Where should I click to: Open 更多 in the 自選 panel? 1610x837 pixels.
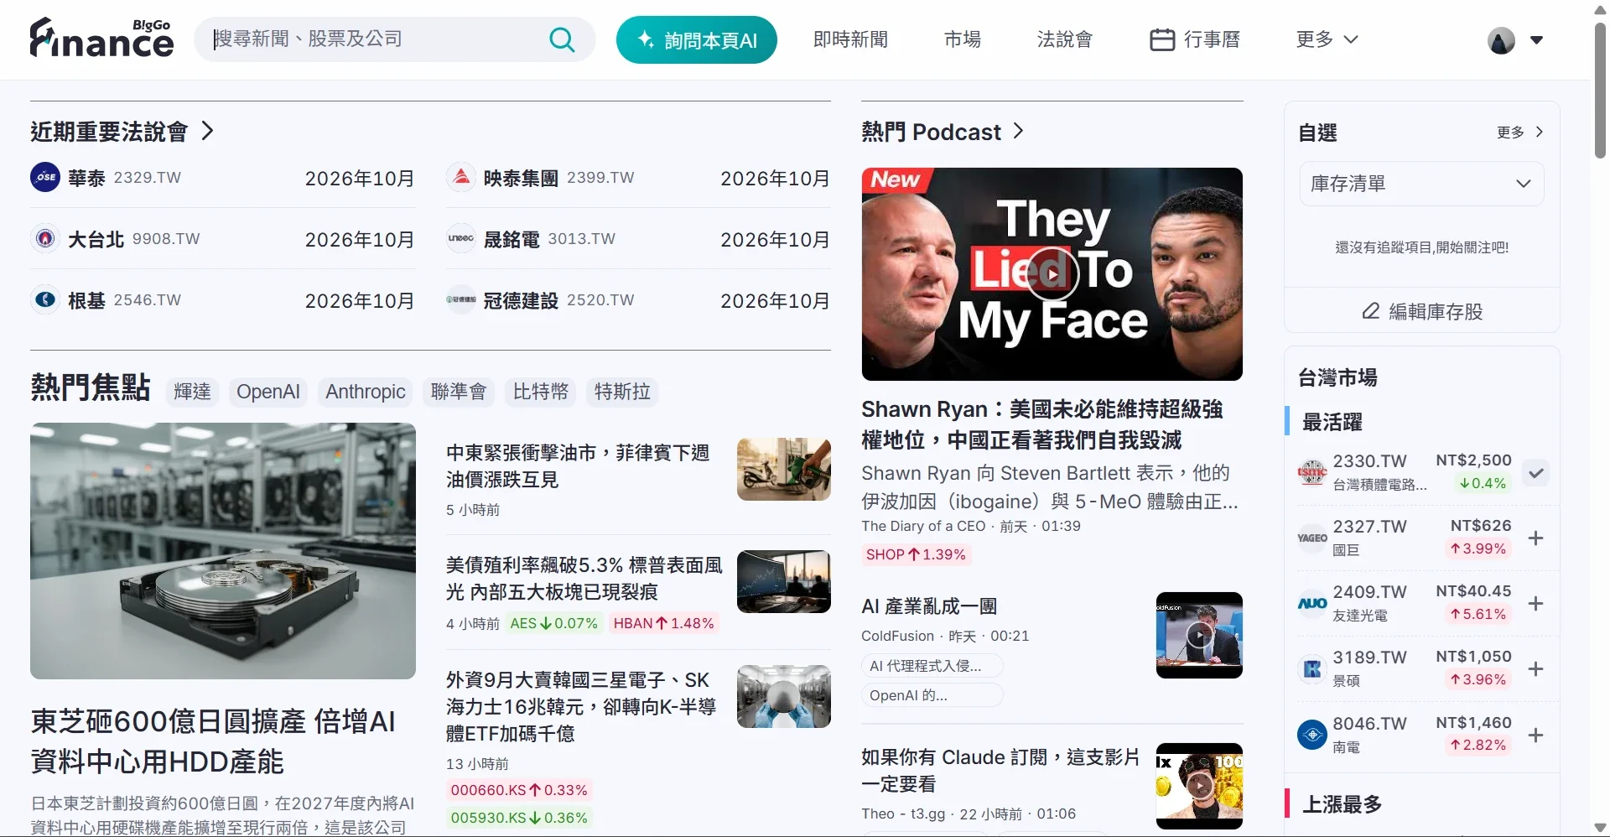[1520, 132]
